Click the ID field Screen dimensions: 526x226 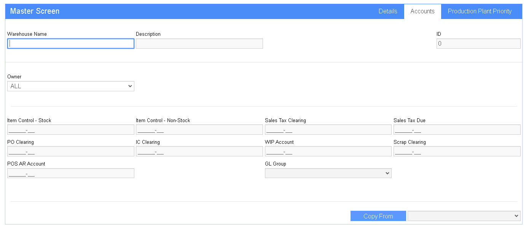478,44
